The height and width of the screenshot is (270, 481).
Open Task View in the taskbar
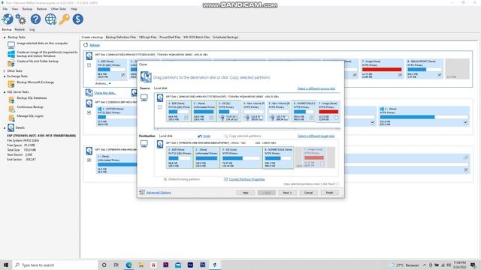click(x=116, y=265)
